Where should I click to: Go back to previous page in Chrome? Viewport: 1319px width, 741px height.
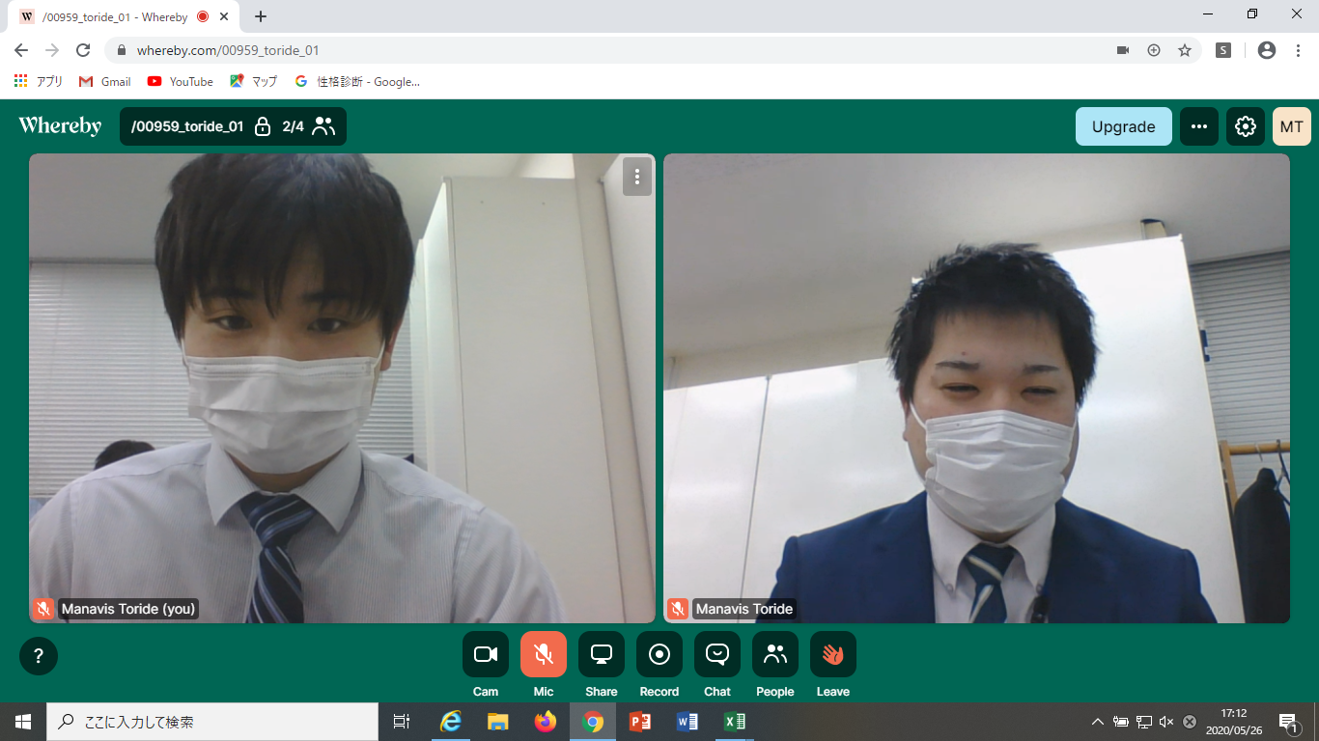click(21, 50)
